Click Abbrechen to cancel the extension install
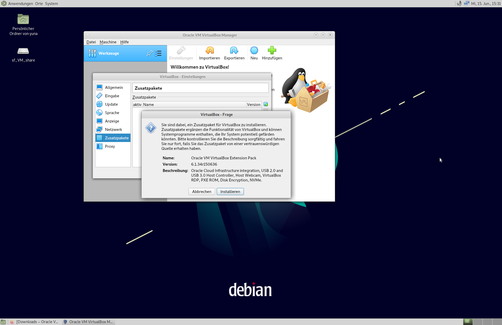This screenshot has height=325, width=502. tap(202, 192)
